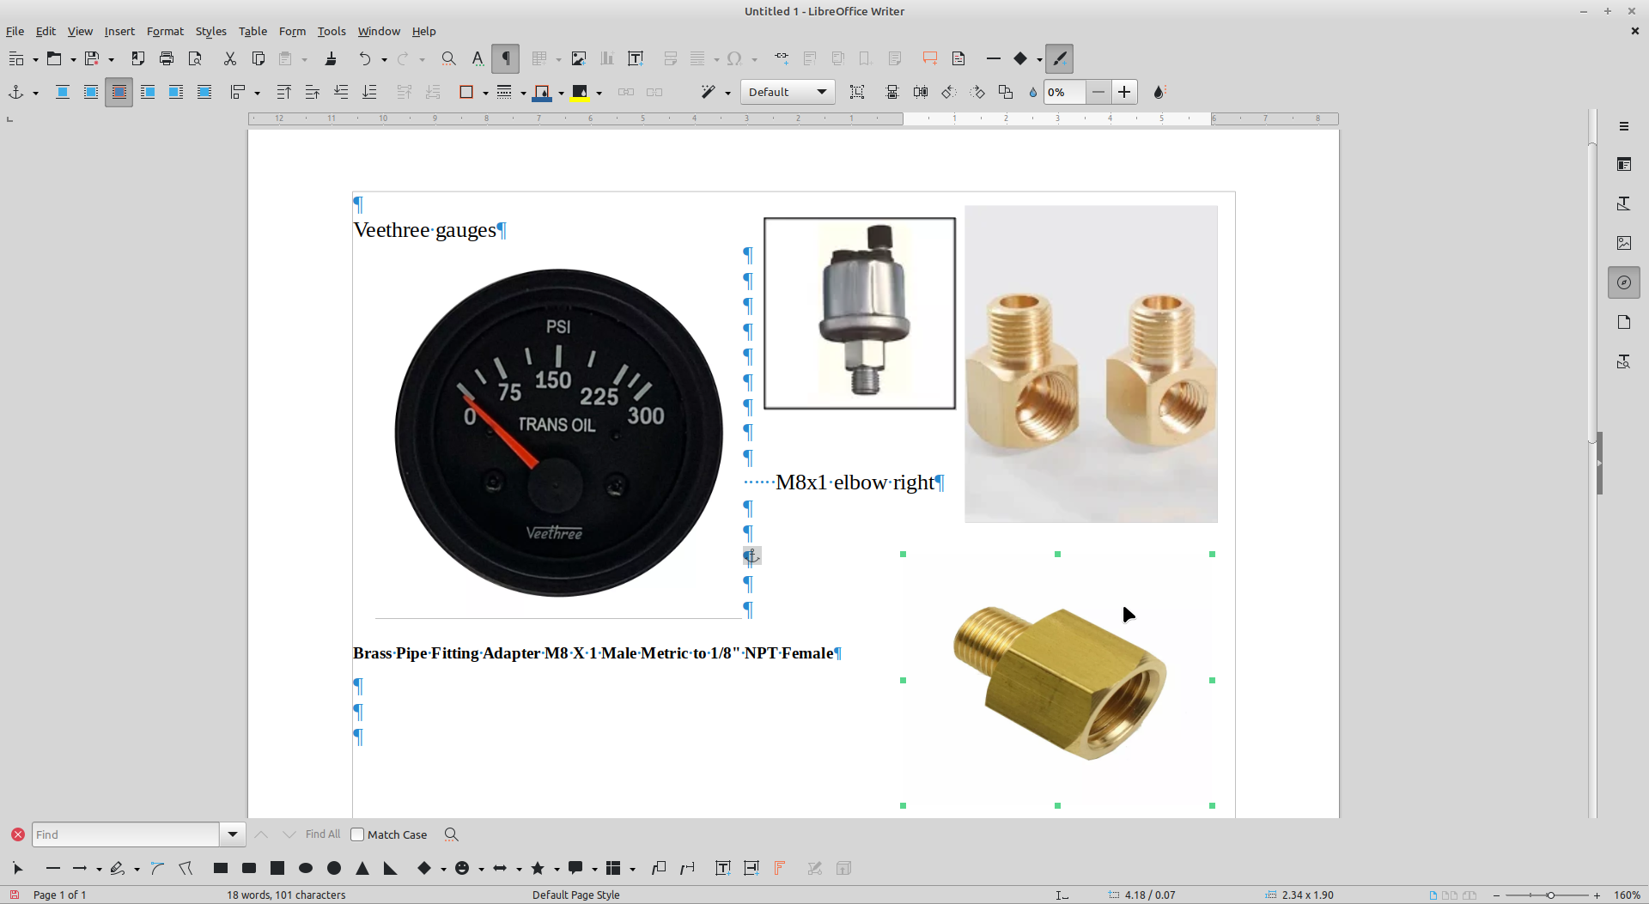Open the image mode Default dropdown

(x=788, y=92)
